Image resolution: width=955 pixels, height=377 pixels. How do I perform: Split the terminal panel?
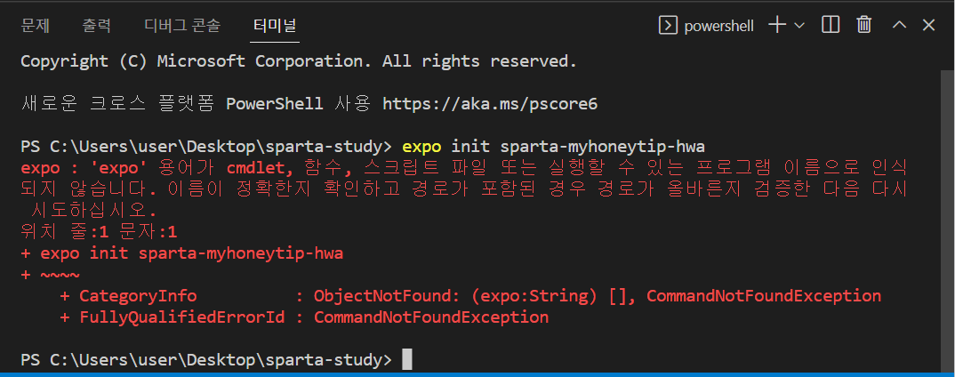tap(831, 25)
